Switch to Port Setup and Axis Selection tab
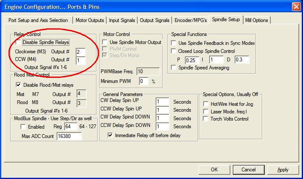Viewport: 303px width, 179px height. [x=38, y=20]
